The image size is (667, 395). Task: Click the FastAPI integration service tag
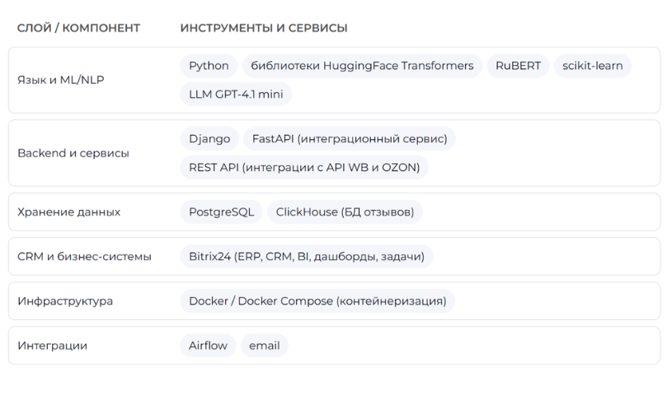(x=349, y=139)
